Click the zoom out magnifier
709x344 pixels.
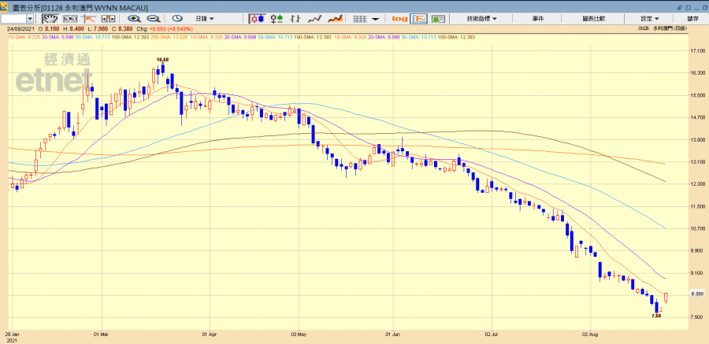pos(154,18)
